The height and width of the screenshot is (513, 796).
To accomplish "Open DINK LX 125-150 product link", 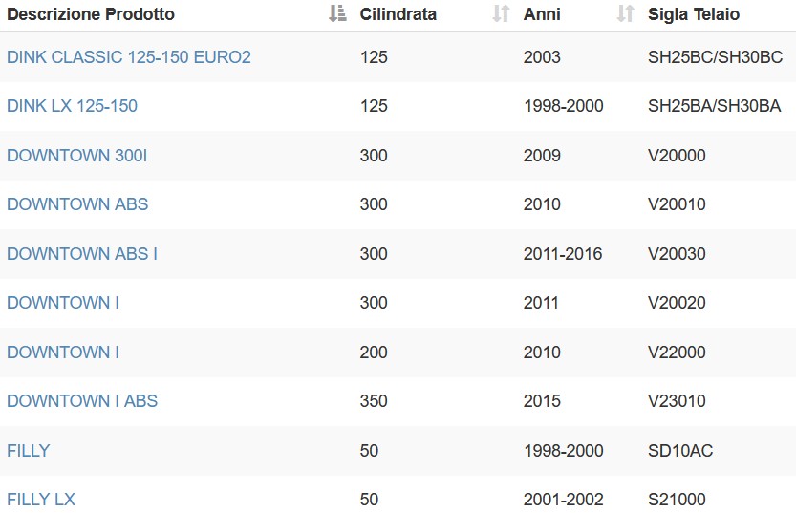I will (x=72, y=105).
